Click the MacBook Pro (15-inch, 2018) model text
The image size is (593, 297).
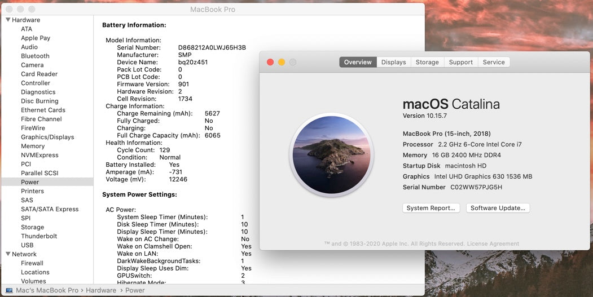[x=447, y=134]
